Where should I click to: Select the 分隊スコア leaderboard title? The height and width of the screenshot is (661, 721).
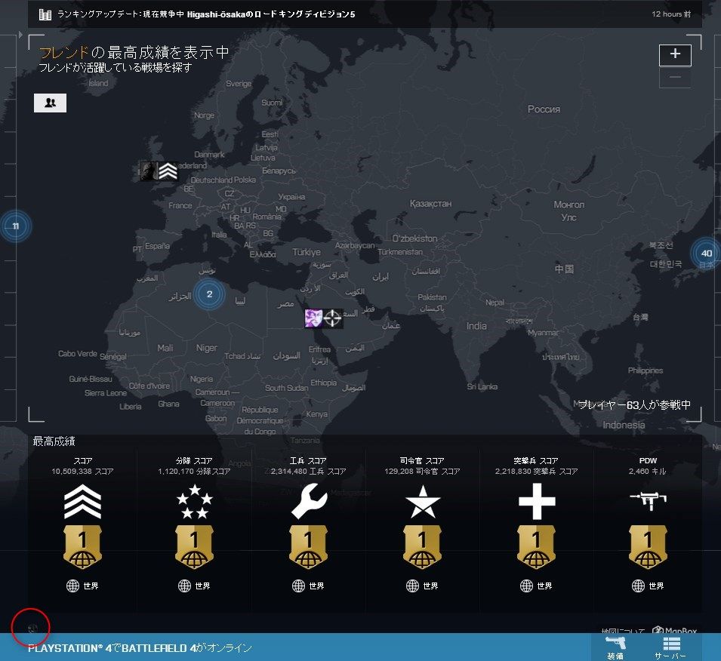pyautogui.click(x=194, y=460)
